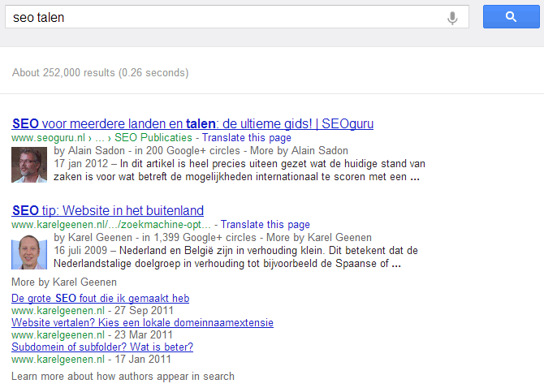Click 'in 1,399 Google+ circles' text
Viewport: 544px width, 388px height.
click(199, 238)
